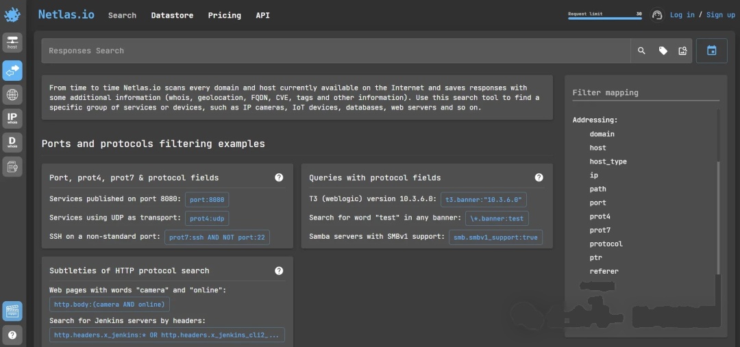The height and width of the screenshot is (347, 740).
Task: Select host_type in Filter mapping
Action: coord(608,162)
